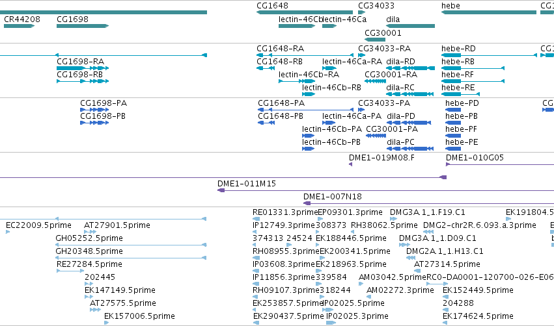554x326 pixels.
Task: Select EST GH05252.5prime
Action: pos(131,245)
